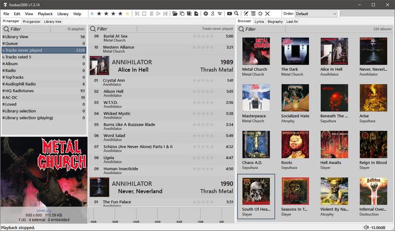Select the Audiophill Radio playlist
The height and width of the screenshot is (231, 395).
tap(44, 84)
